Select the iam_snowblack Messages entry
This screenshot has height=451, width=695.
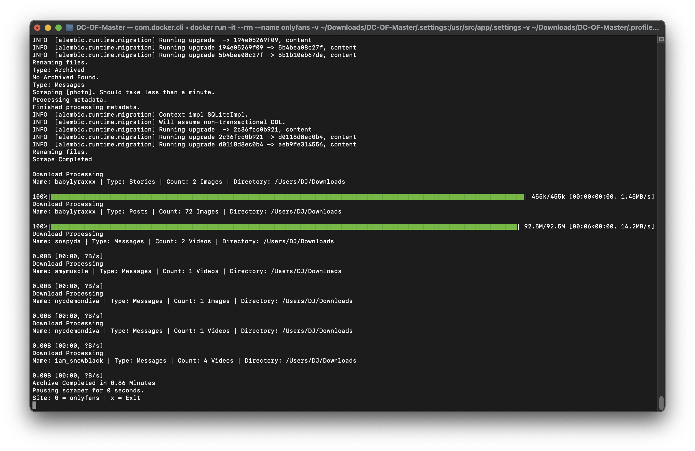[x=194, y=360]
